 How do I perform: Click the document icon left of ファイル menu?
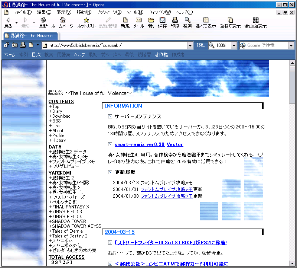click(x=6, y=12)
